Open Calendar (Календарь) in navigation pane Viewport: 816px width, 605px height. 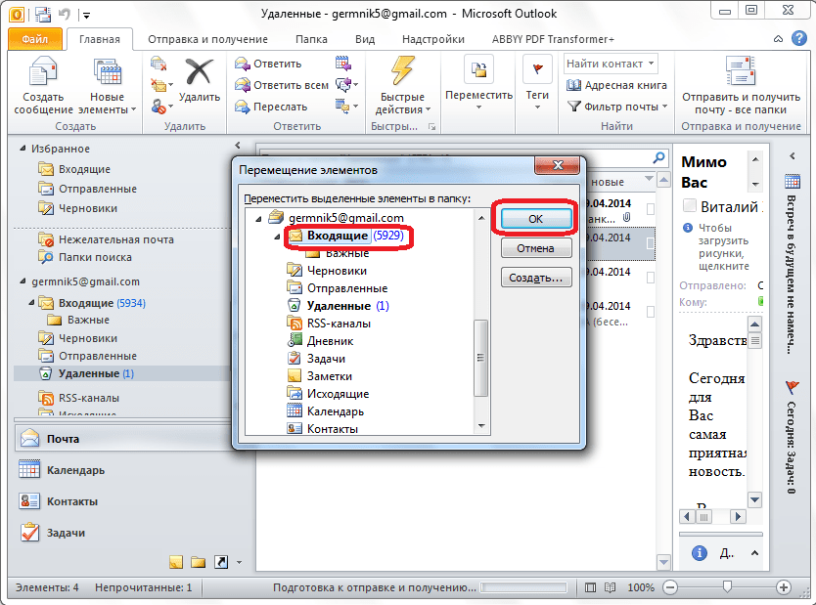click(x=75, y=470)
